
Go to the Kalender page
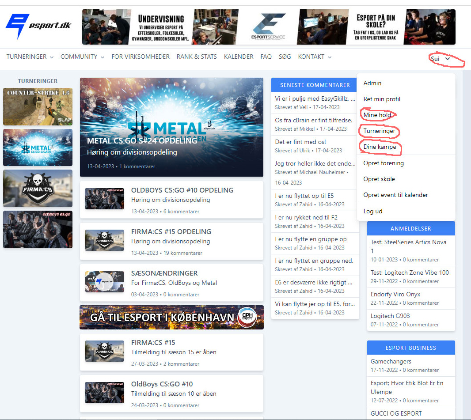(x=239, y=57)
